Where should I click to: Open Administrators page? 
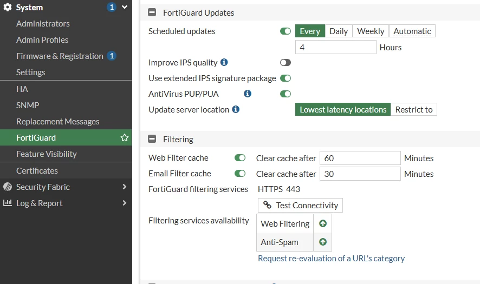point(43,24)
